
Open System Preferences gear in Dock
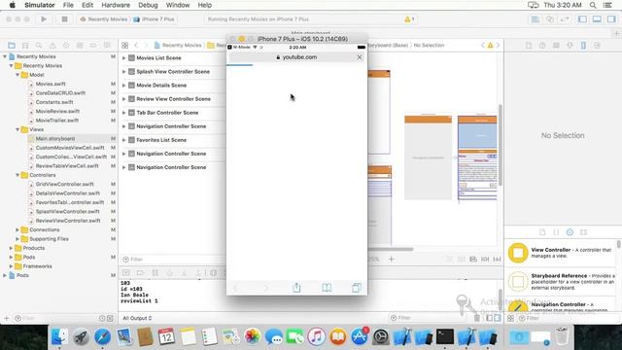(381, 337)
